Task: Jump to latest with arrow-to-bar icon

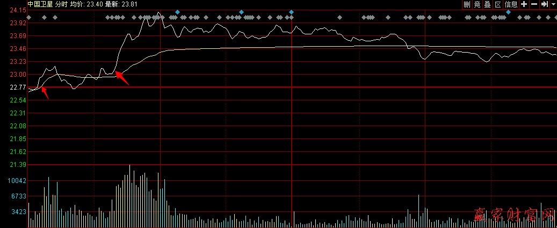Action: (544, 4)
